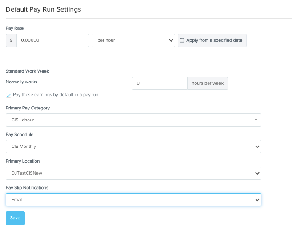Click the chevron on the DJTestCISNew select
292x229 pixels.
point(256,173)
